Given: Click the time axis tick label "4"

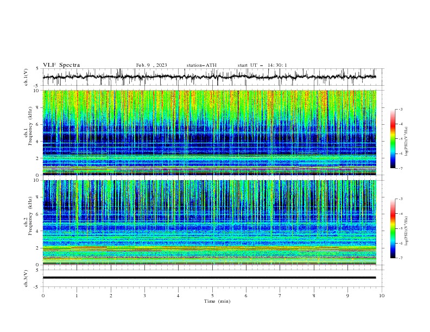Looking at the screenshot, I should coord(178,296).
